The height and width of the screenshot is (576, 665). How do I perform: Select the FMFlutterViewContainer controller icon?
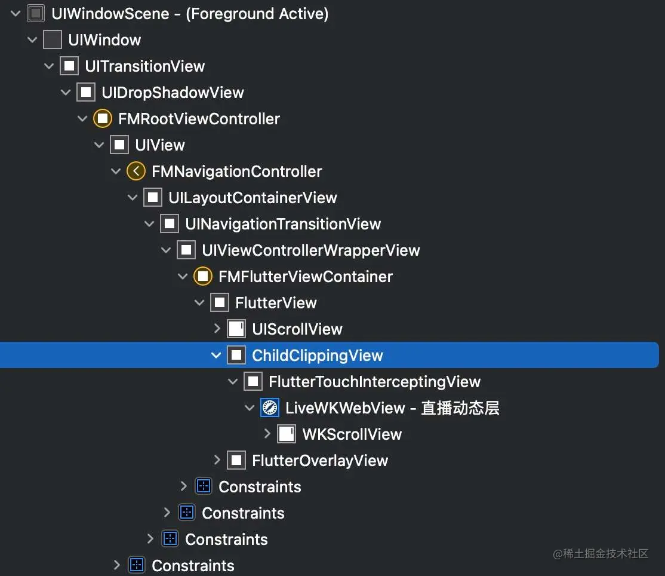click(203, 276)
